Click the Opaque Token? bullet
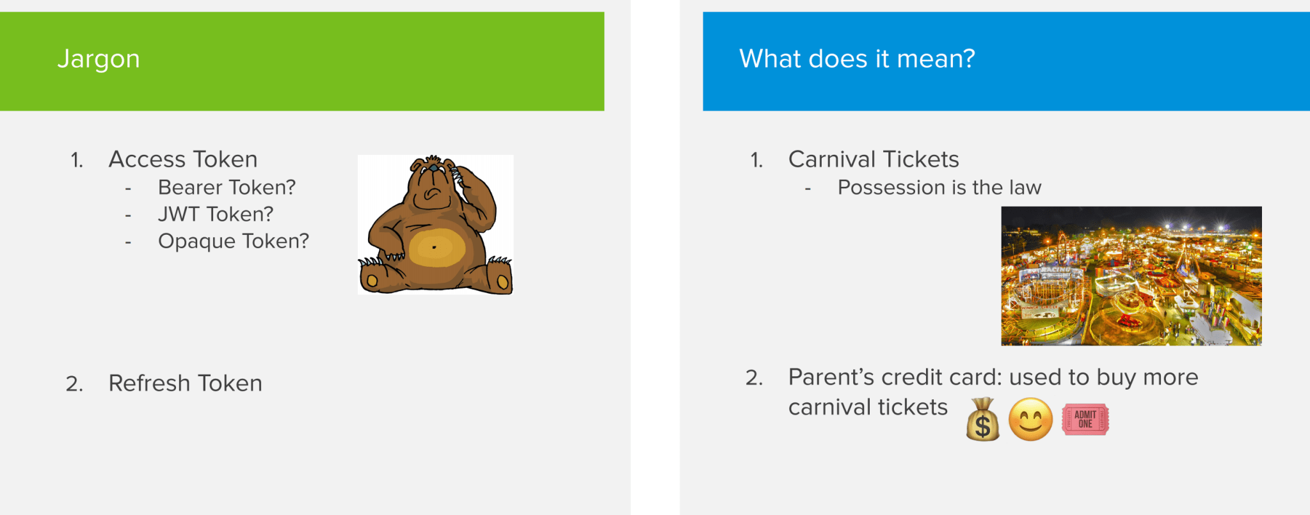The image size is (1310, 515). (x=234, y=241)
